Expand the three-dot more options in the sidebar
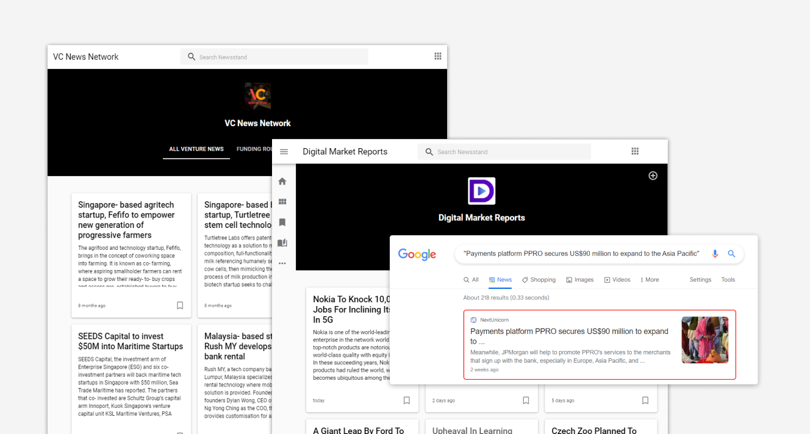 click(x=282, y=263)
